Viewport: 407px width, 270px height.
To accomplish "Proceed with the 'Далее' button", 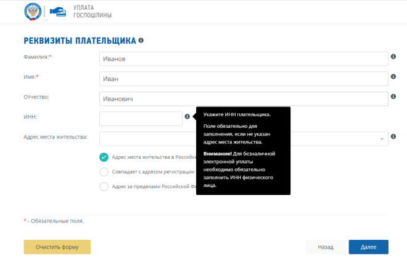I will pos(369,247).
